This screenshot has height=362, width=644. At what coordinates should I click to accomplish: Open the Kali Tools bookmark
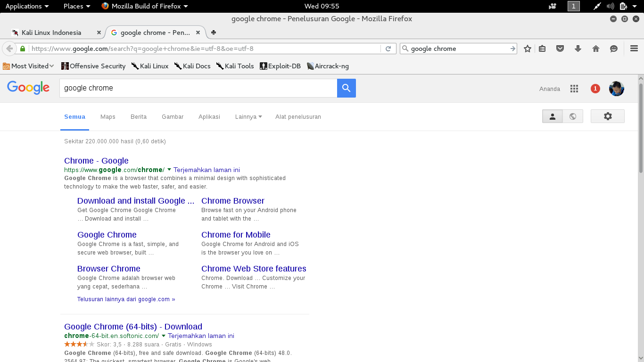point(235,66)
